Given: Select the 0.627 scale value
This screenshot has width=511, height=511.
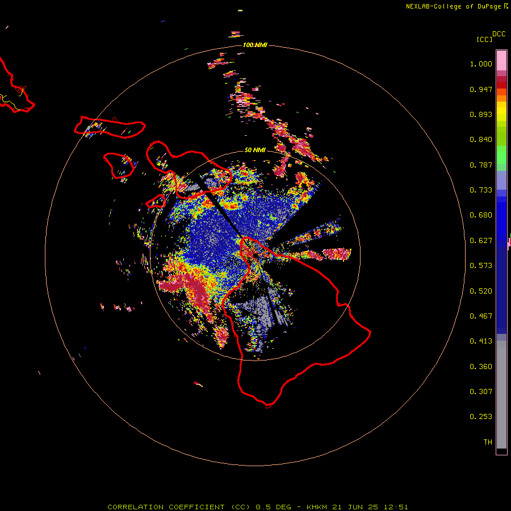Looking at the screenshot, I should 481,241.
